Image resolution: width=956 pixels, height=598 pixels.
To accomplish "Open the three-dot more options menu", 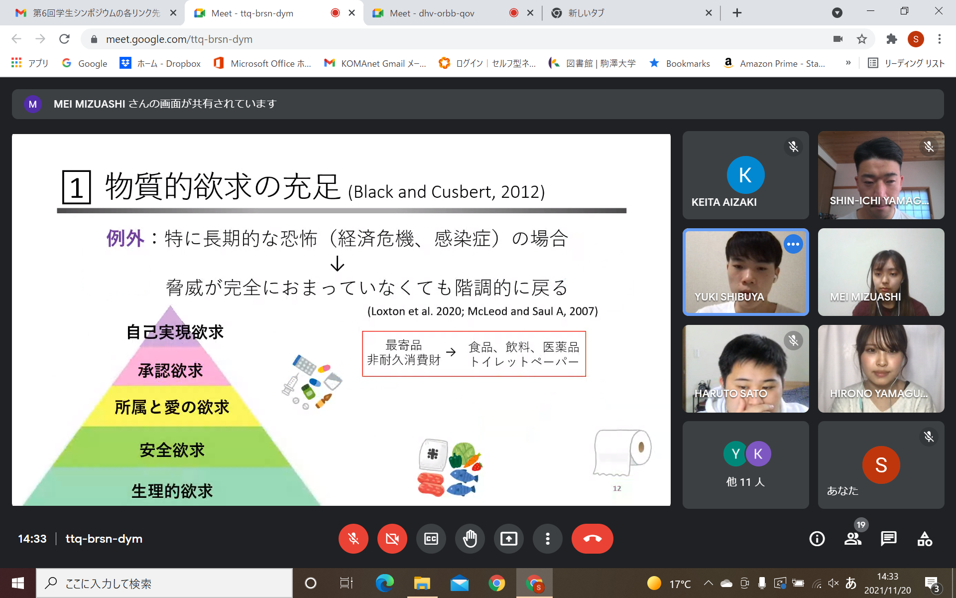I will pyautogui.click(x=547, y=539).
